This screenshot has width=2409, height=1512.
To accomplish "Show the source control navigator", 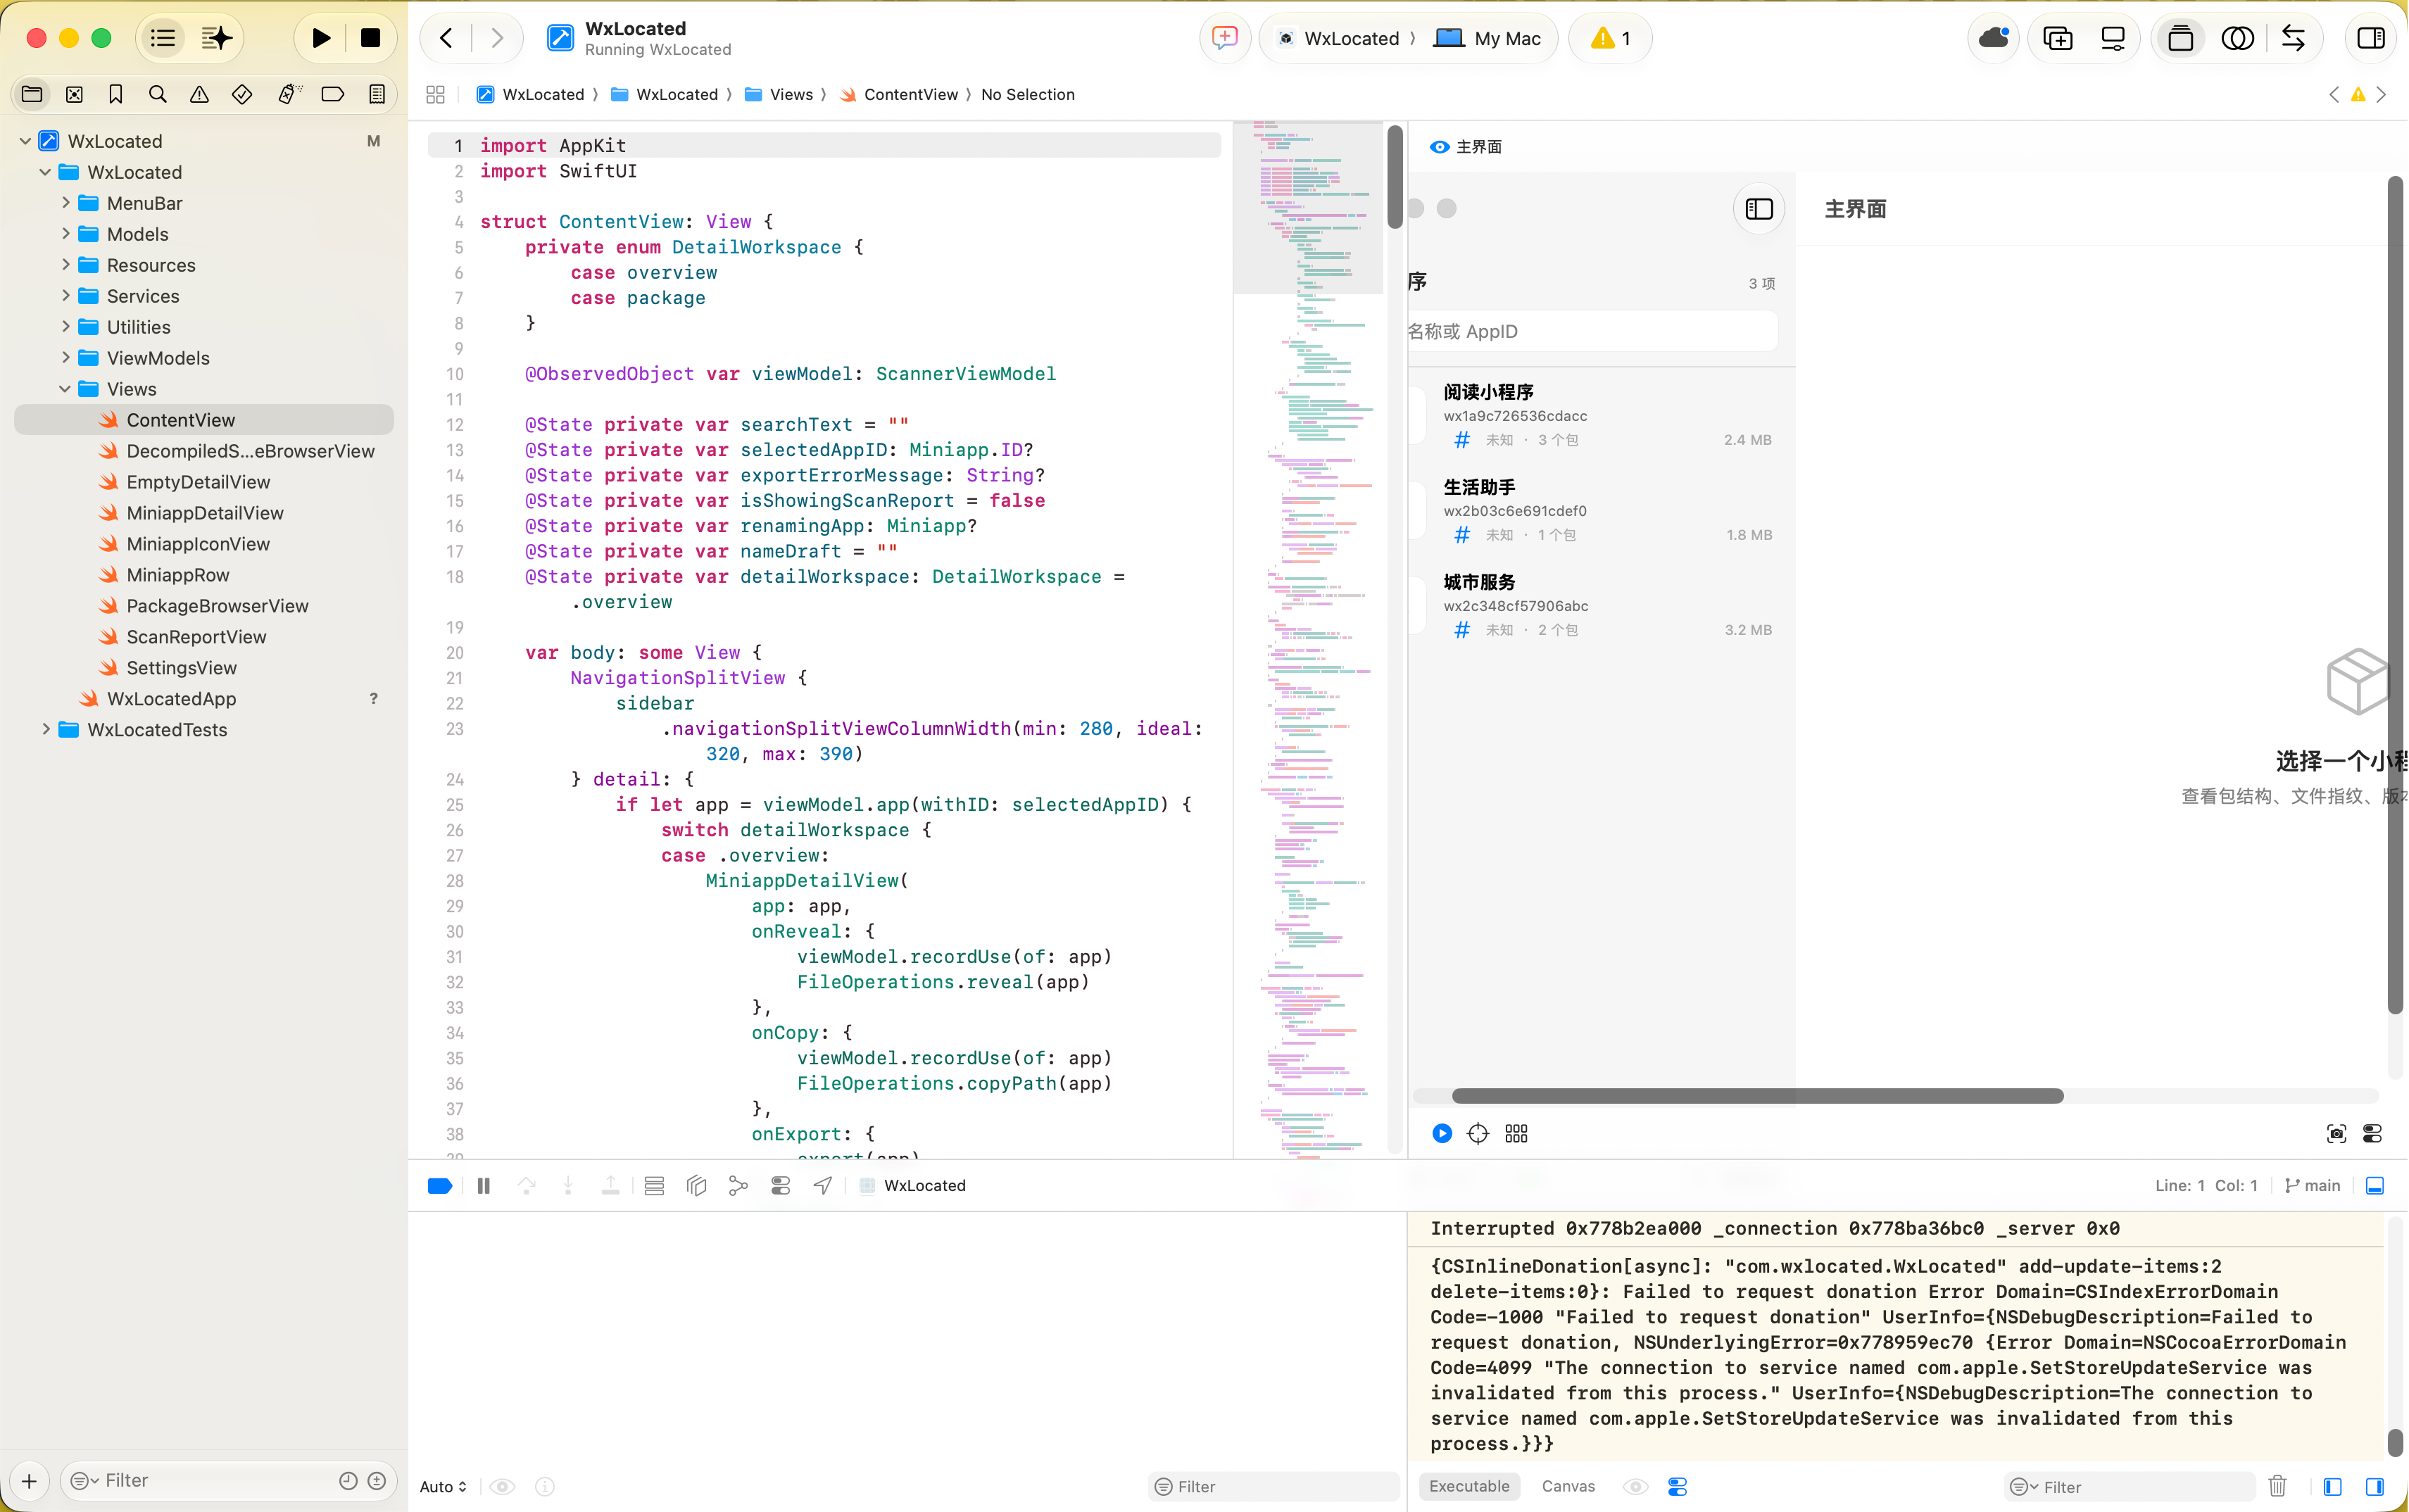I will tap(74, 94).
